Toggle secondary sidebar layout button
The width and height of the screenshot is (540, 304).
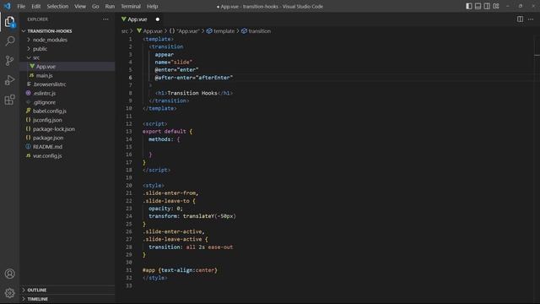tap(487, 6)
